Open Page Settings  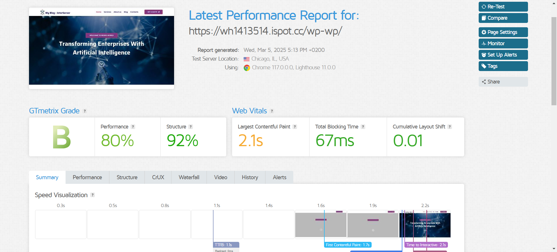(x=503, y=32)
